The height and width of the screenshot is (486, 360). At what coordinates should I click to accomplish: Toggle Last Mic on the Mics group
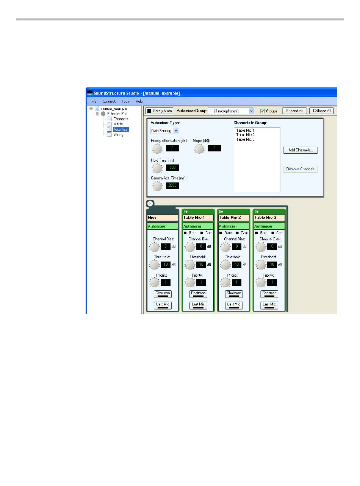[x=163, y=305]
